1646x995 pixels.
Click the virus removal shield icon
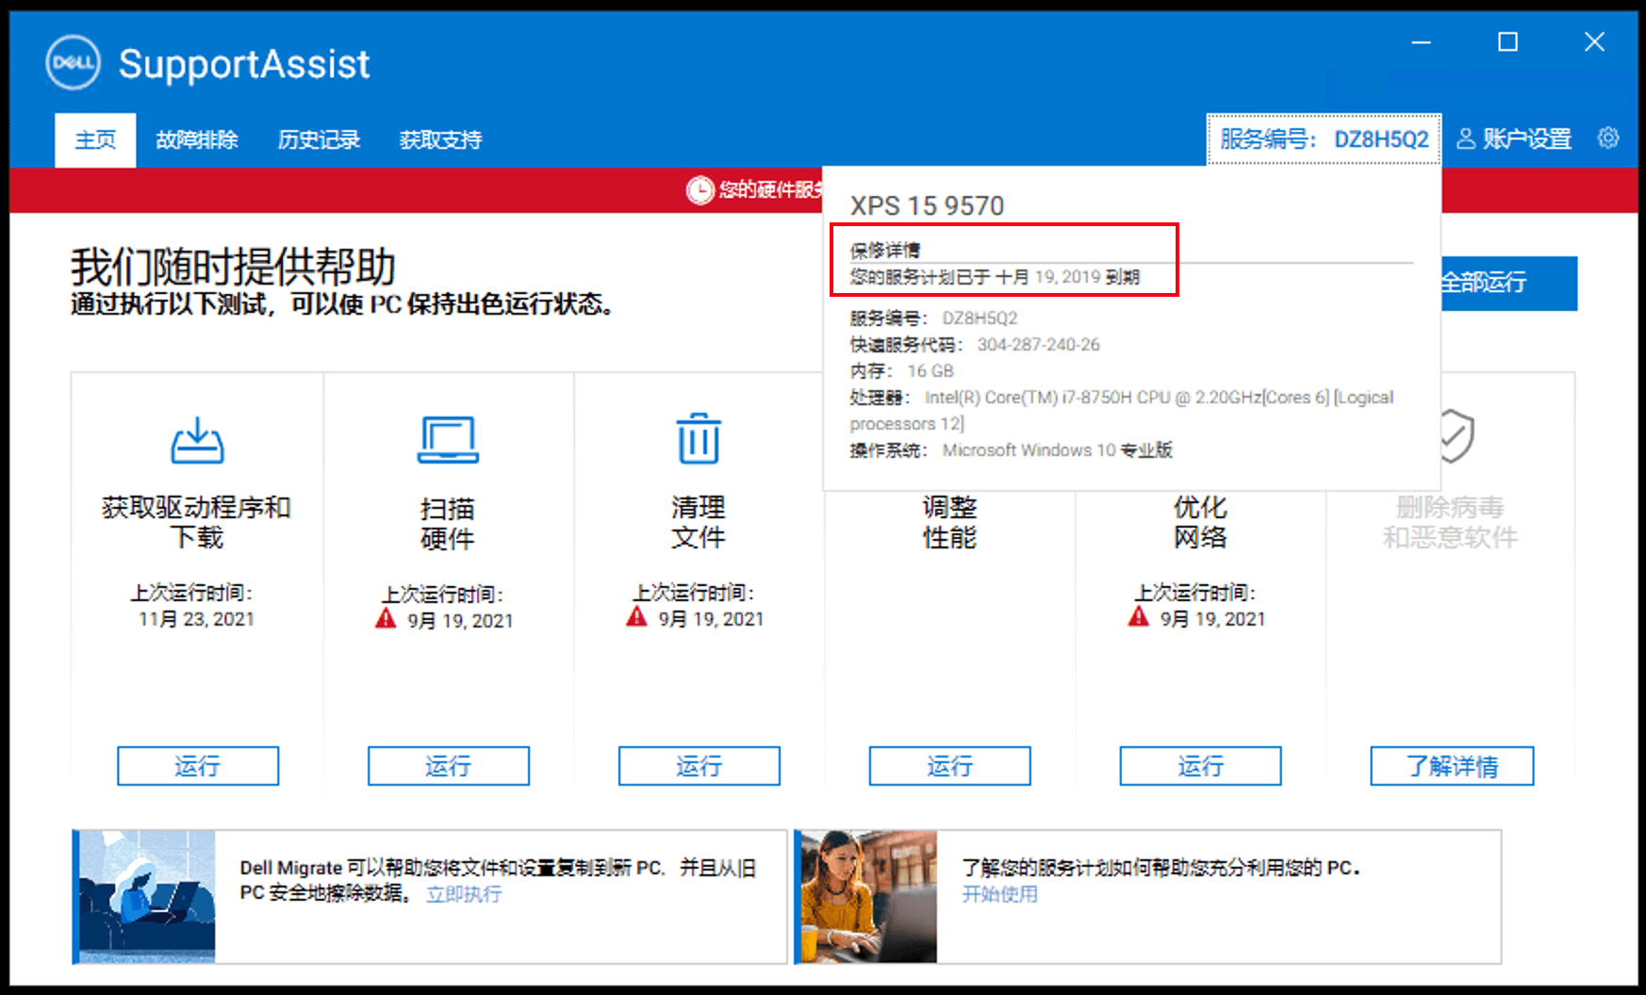point(1457,435)
